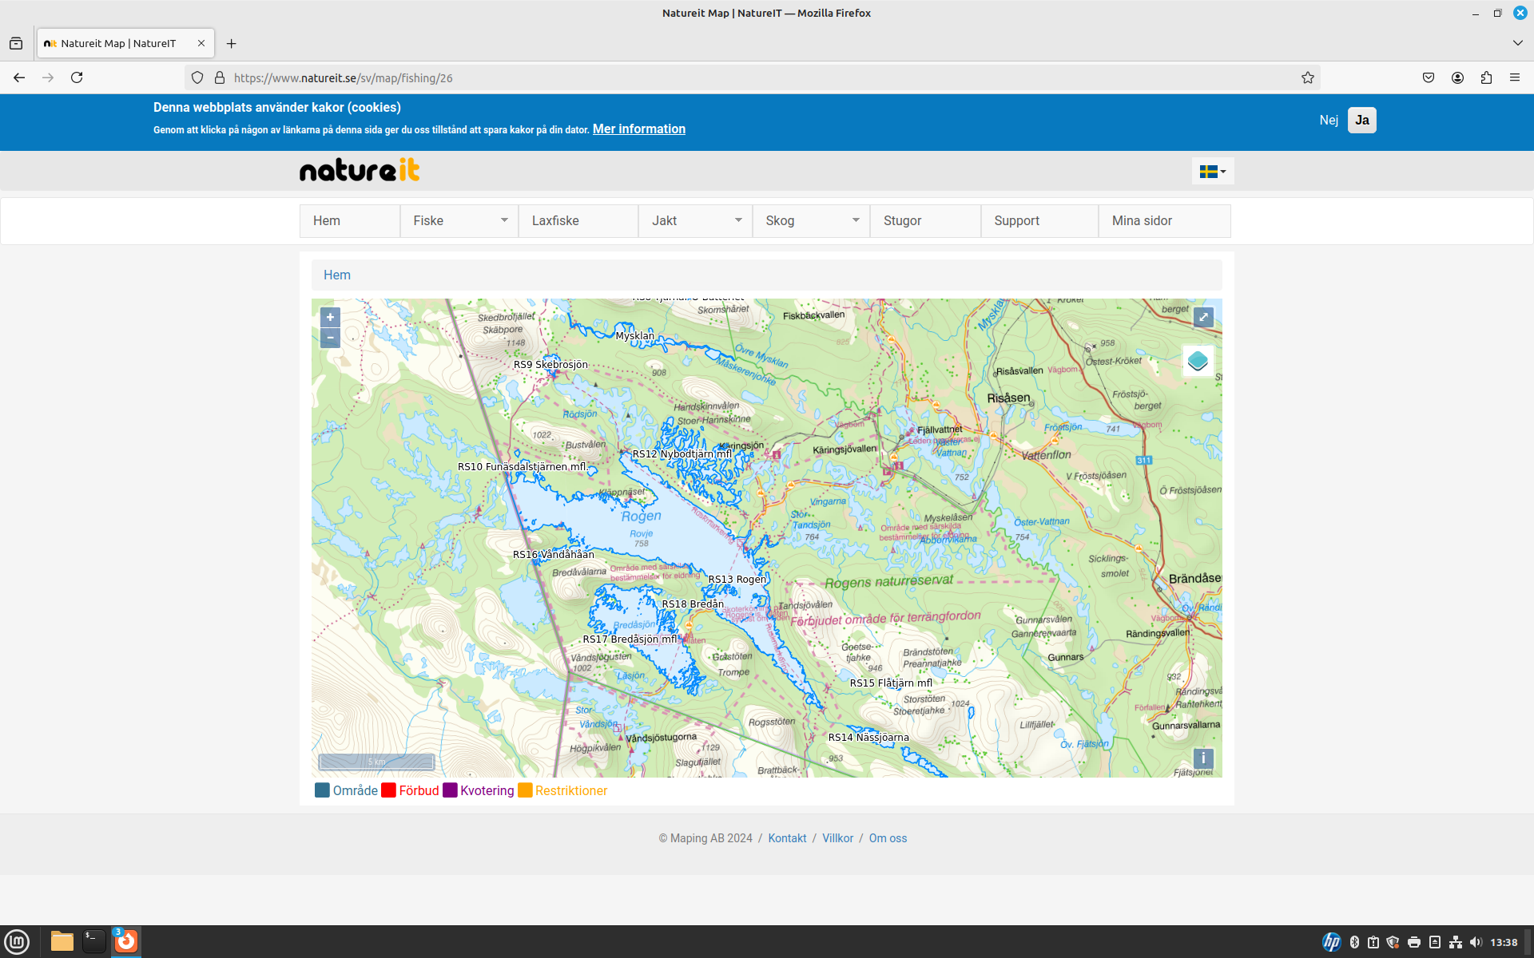Open Firefox extensions icon
Viewport: 1534px width, 958px height.
coord(1486,77)
